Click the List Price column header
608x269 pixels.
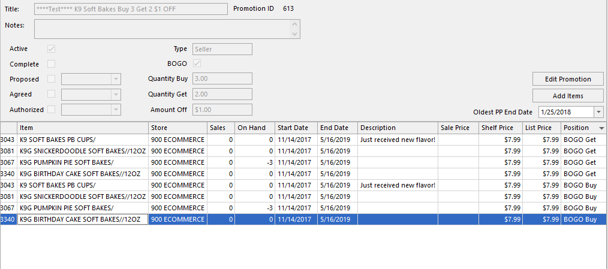541,128
